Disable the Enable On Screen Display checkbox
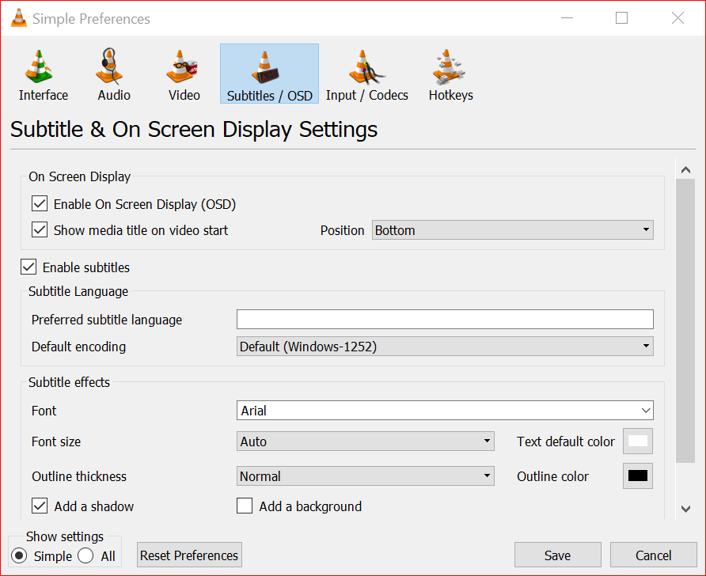Screen dimensions: 706x576 click(x=40, y=204)
